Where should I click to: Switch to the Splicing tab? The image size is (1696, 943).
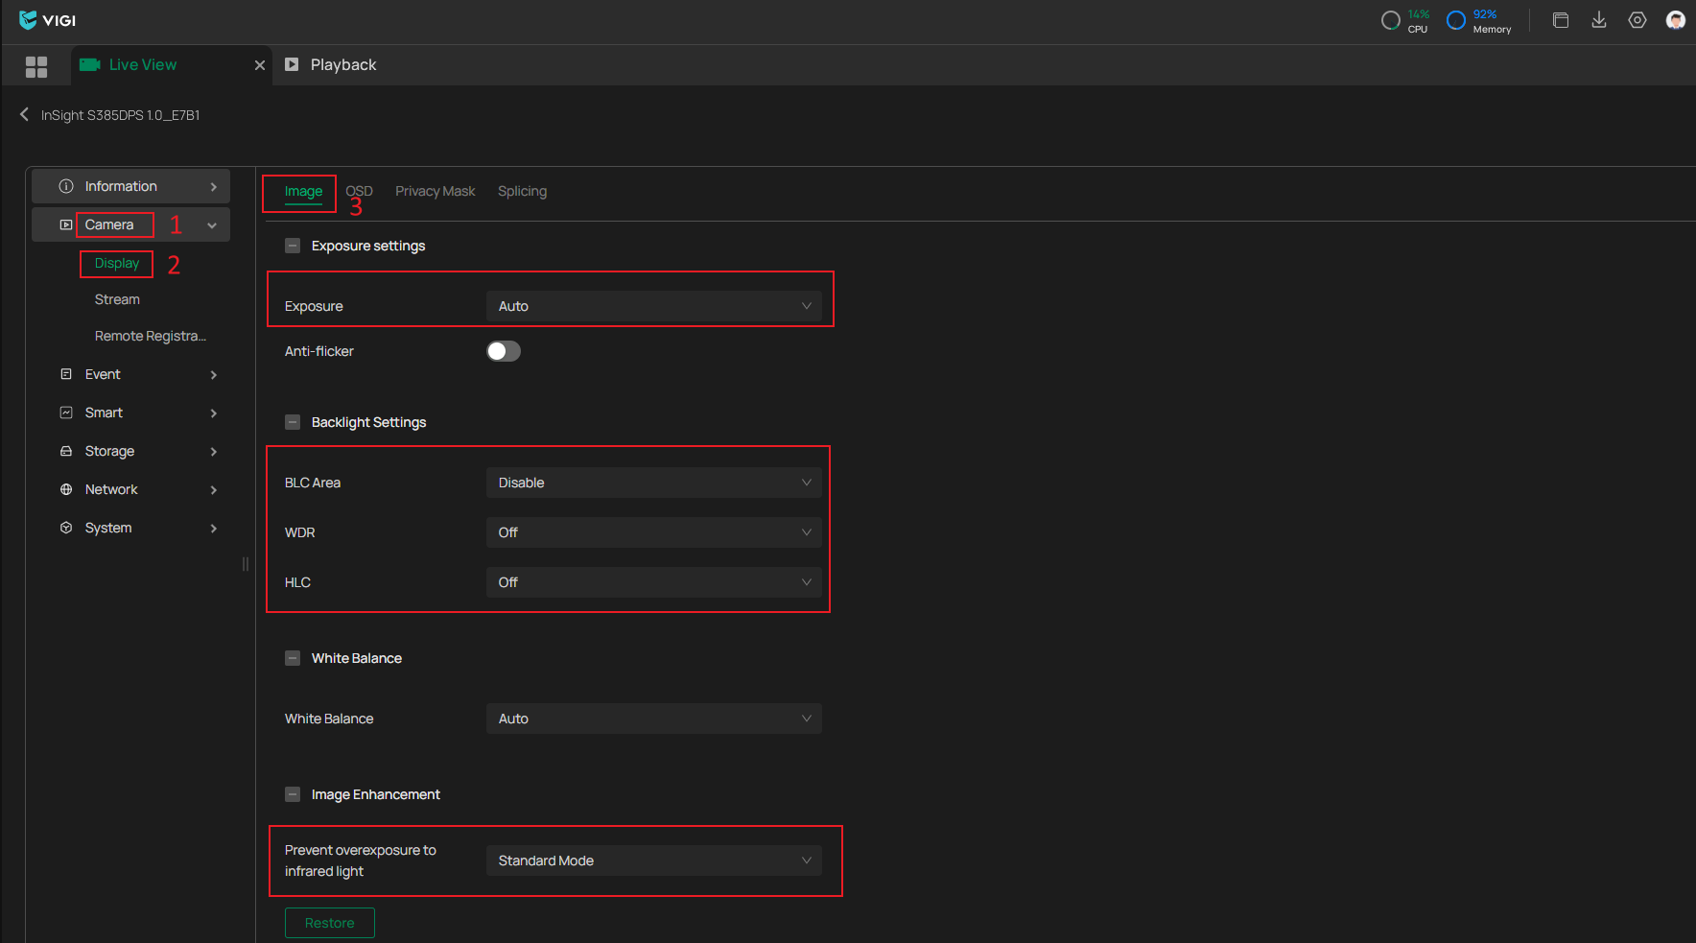(523, 191)
